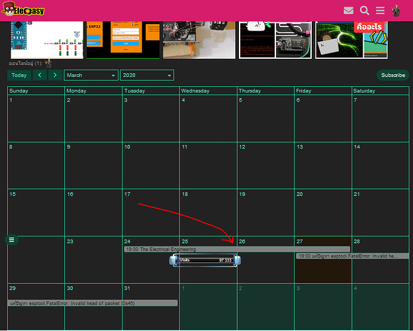Image resolution: width=413 pixels, height=331 pixels.
Task: Click the online user avatar icon
Action: (48, 64)
